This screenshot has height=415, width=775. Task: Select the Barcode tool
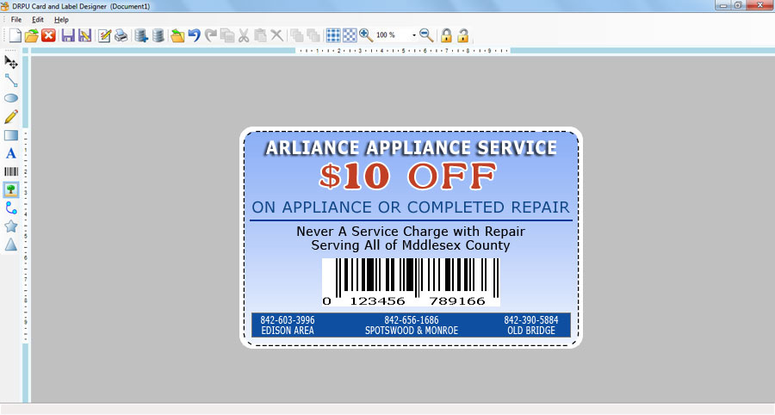[x=11, y=171]
